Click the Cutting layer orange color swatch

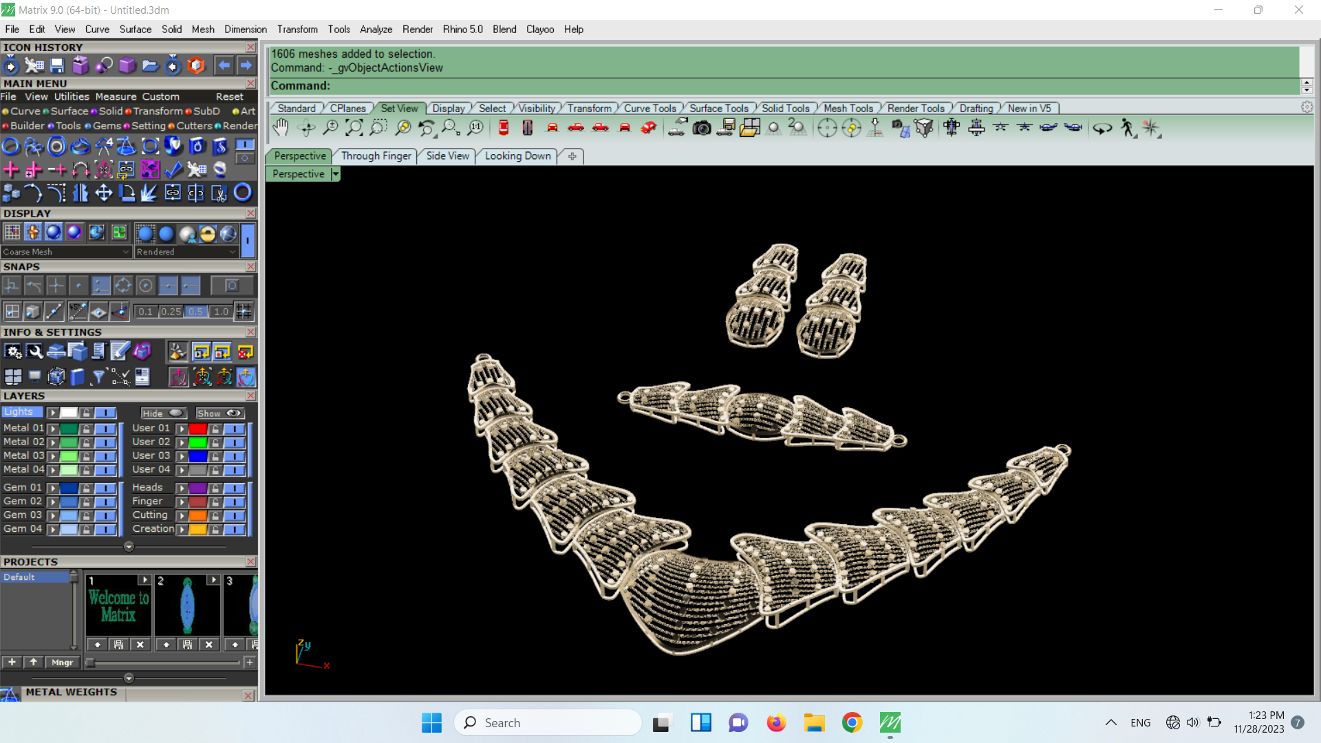[198, 515]
